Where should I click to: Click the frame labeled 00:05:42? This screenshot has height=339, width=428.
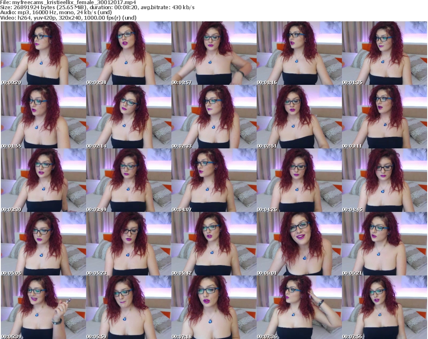[x=214, y=244]
